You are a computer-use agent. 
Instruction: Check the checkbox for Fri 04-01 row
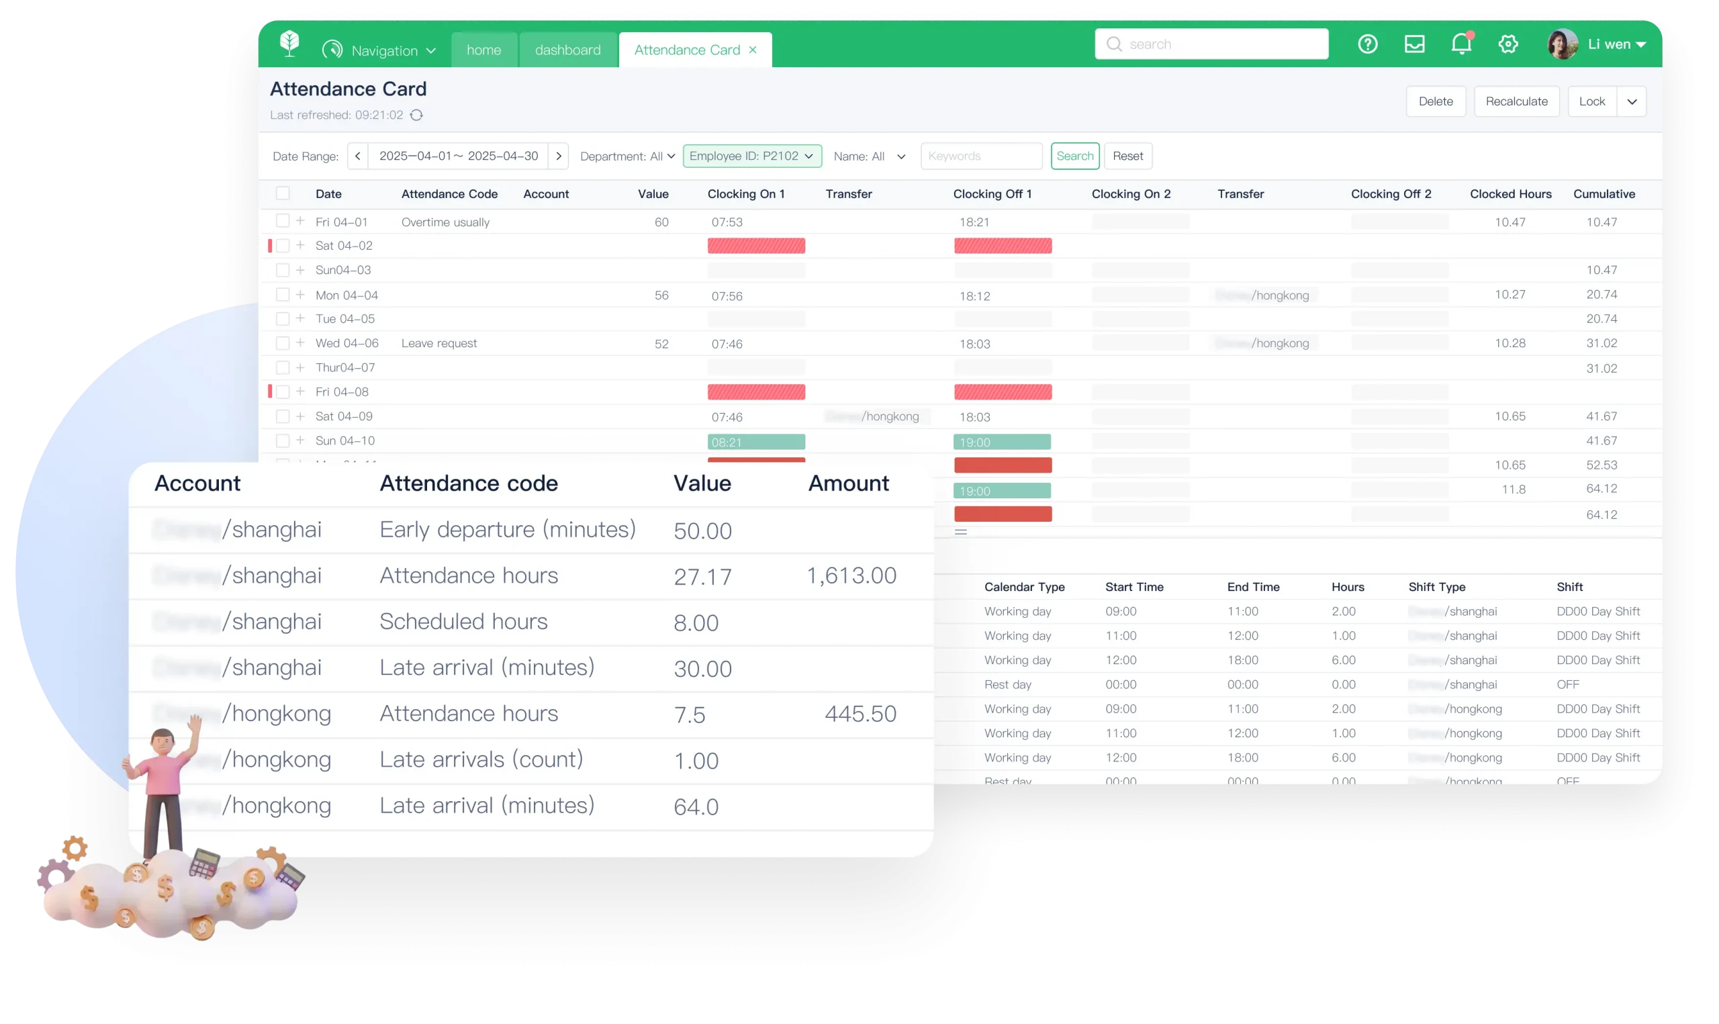click(x=283, y=221)
